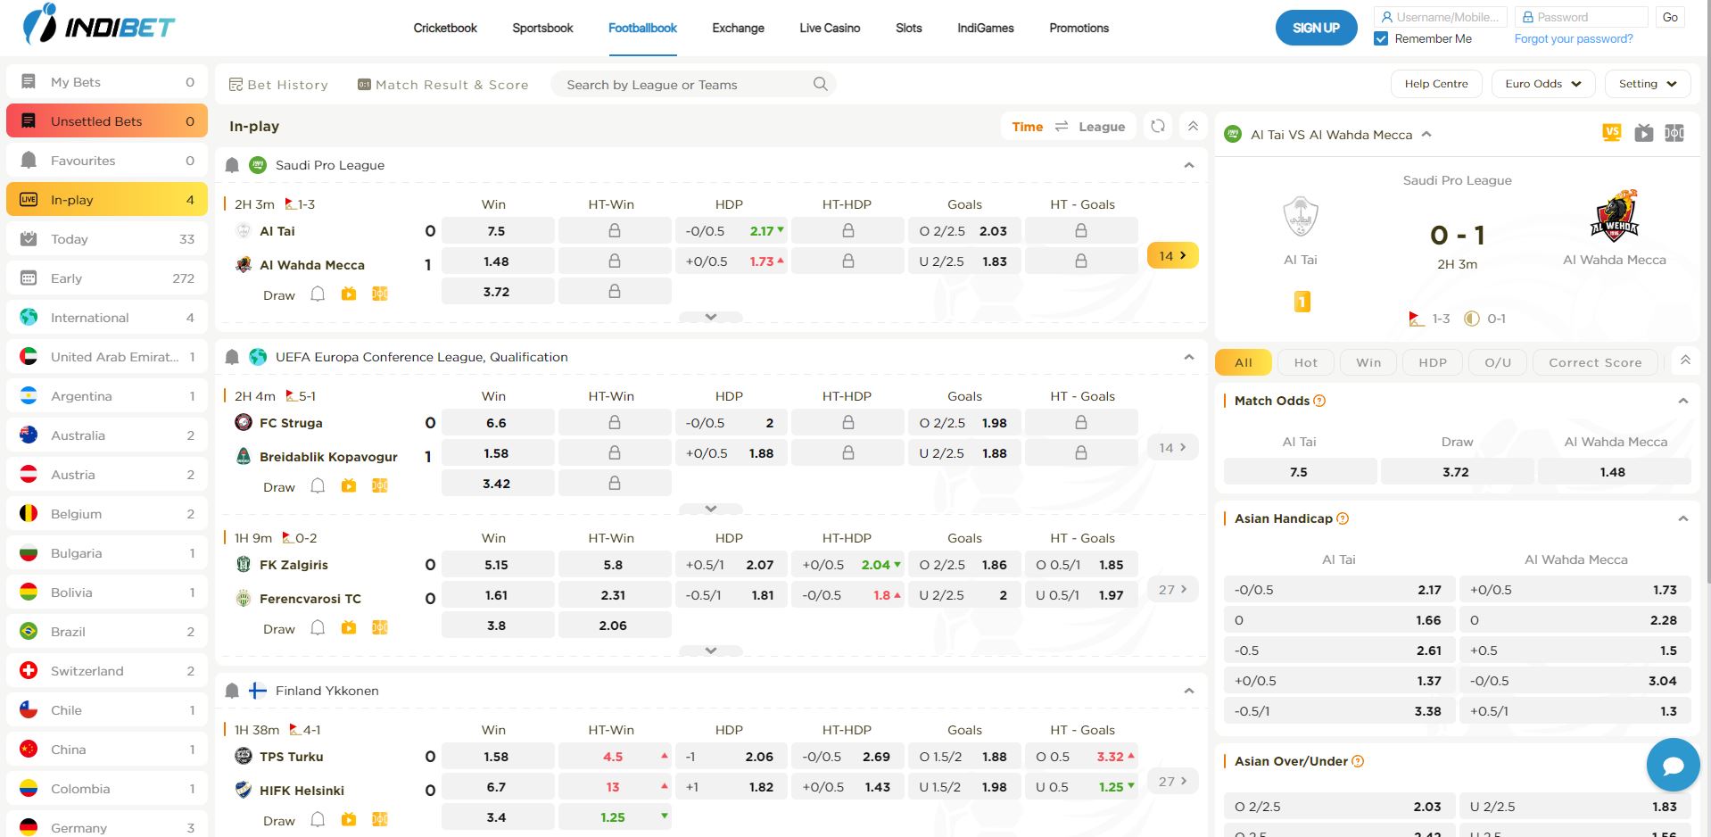This screenshot has height=837, width=1711.
Task: Open My Bets sidebar item
Action: (107, 82)
